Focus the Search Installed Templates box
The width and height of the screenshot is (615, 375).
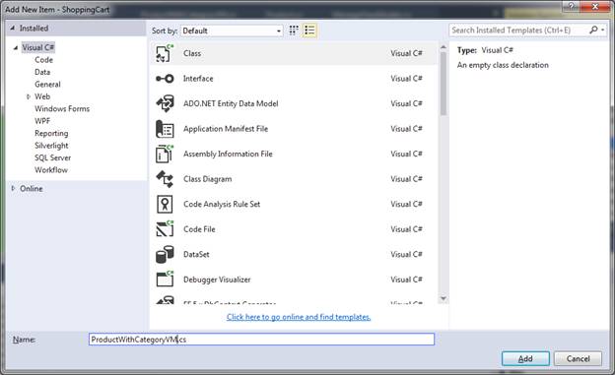point(518,30)
